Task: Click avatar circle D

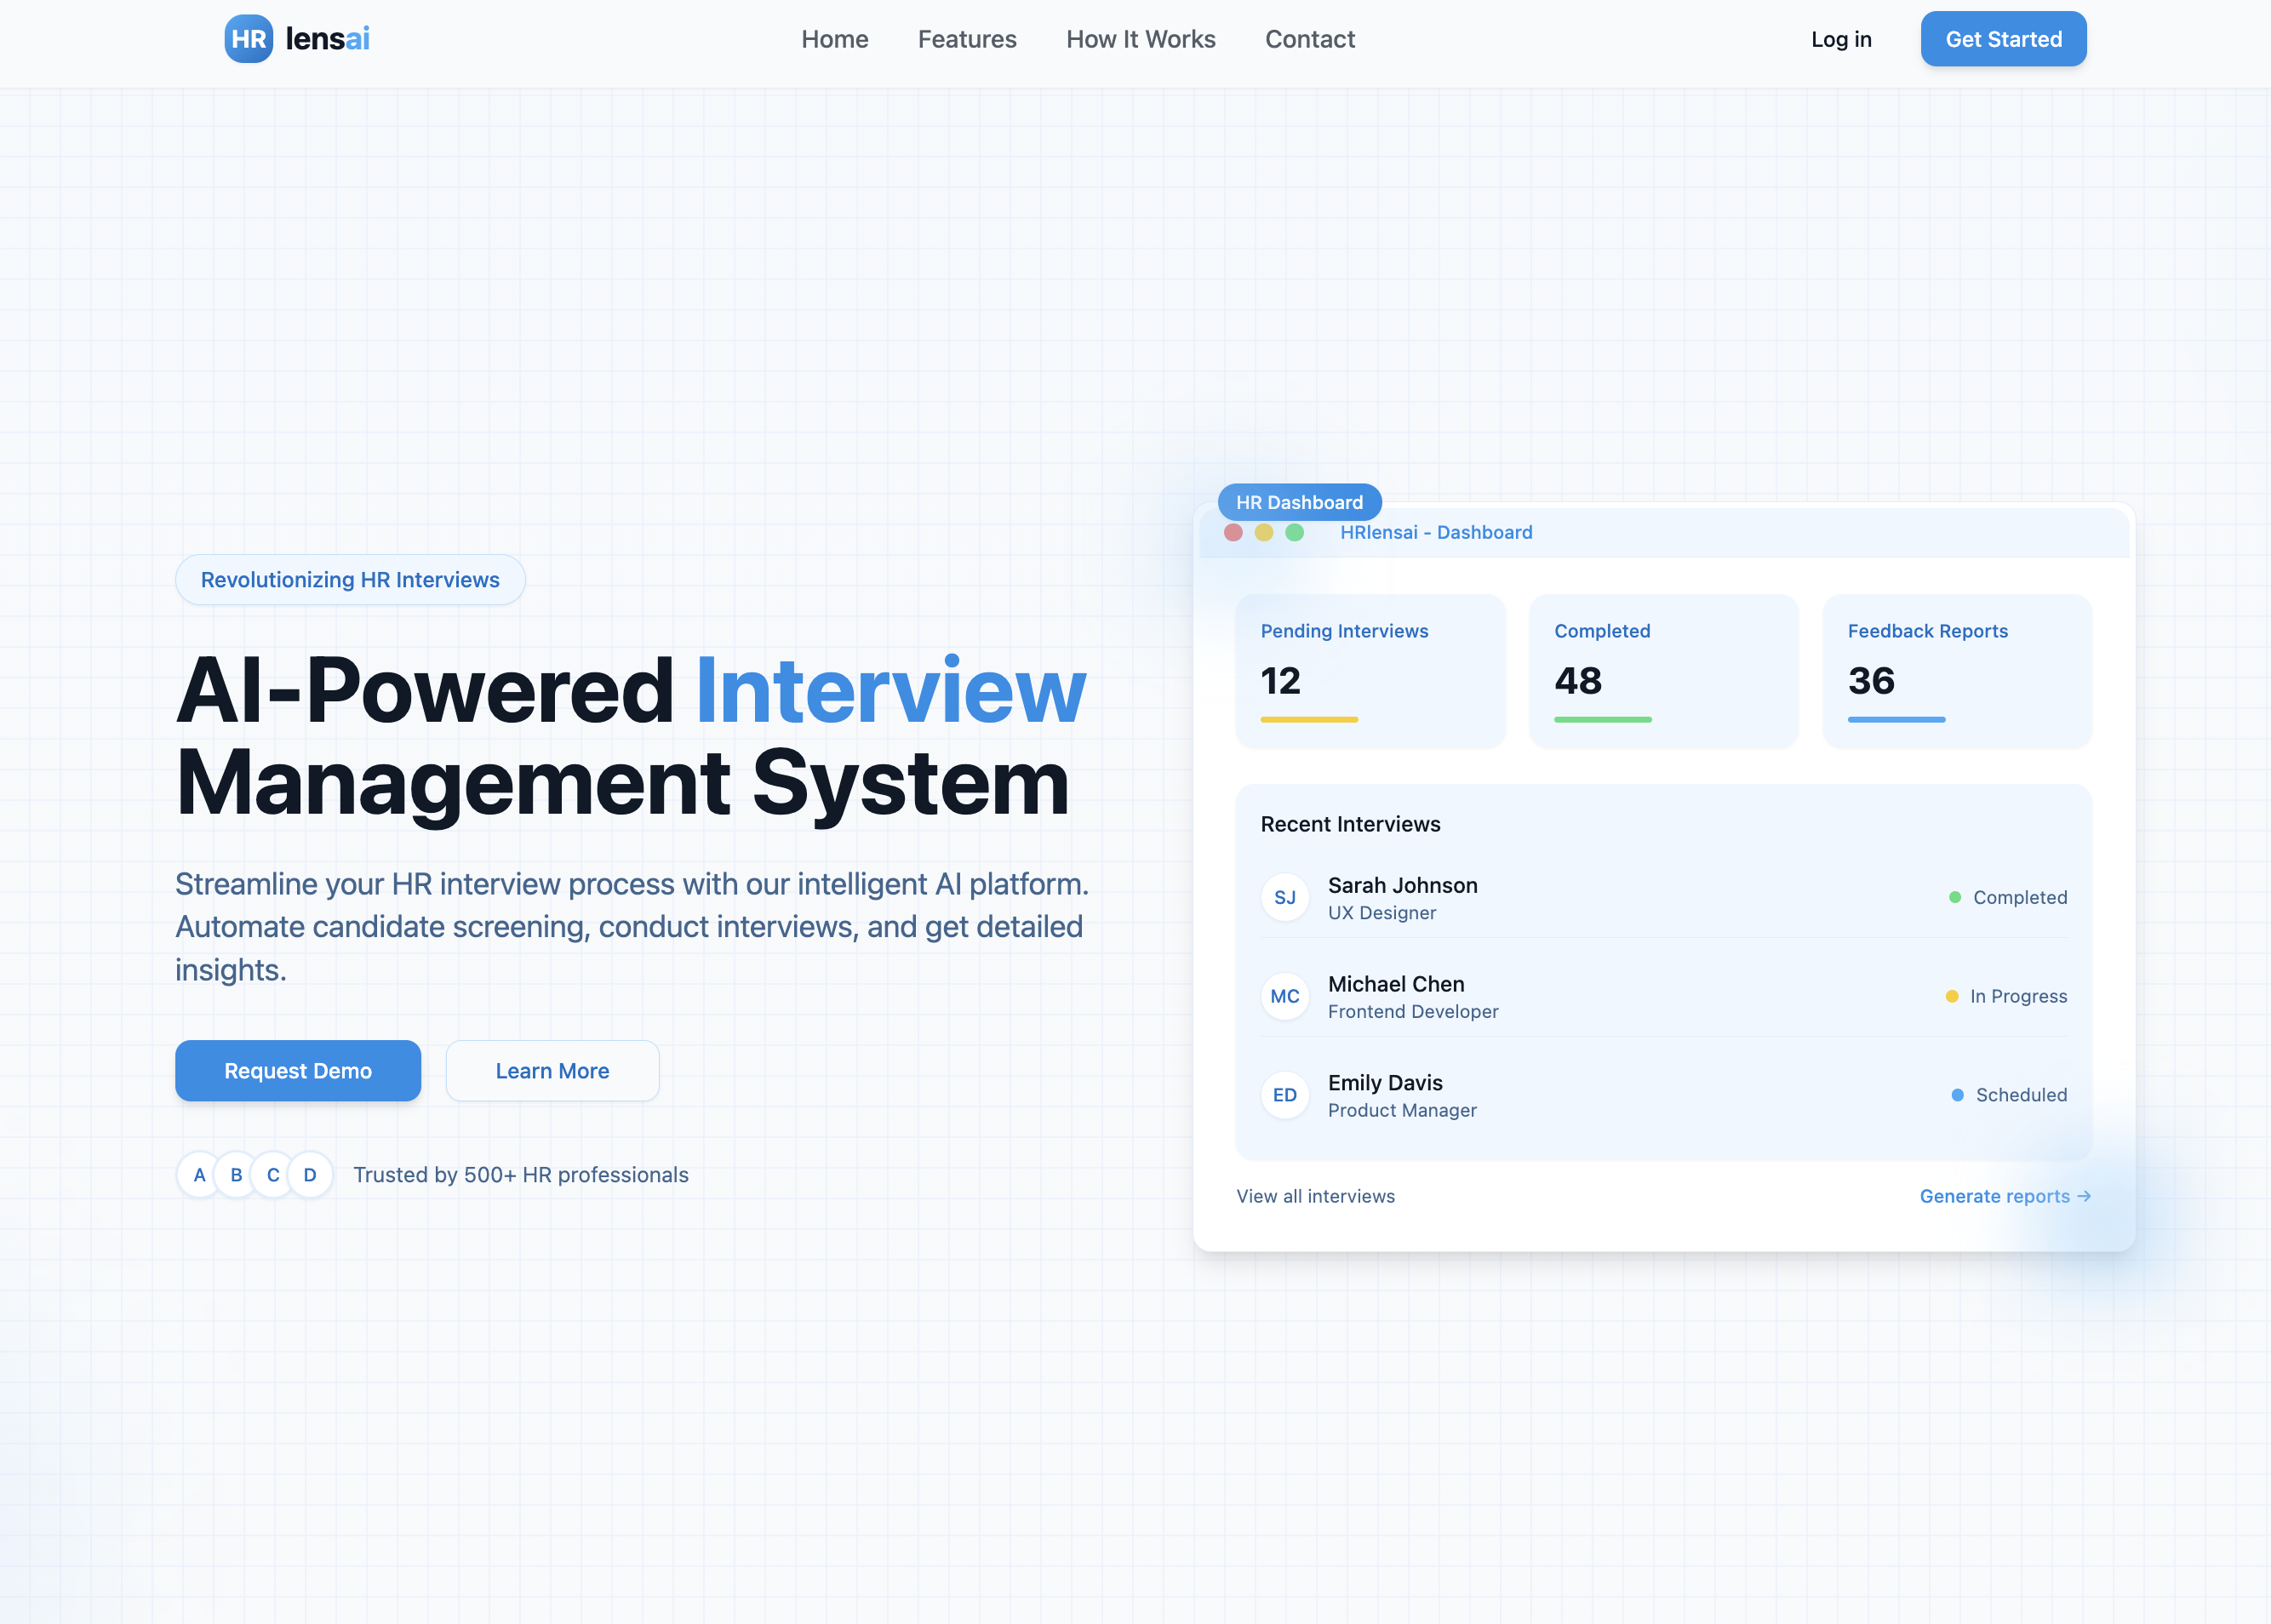Action: [310, 1174]
